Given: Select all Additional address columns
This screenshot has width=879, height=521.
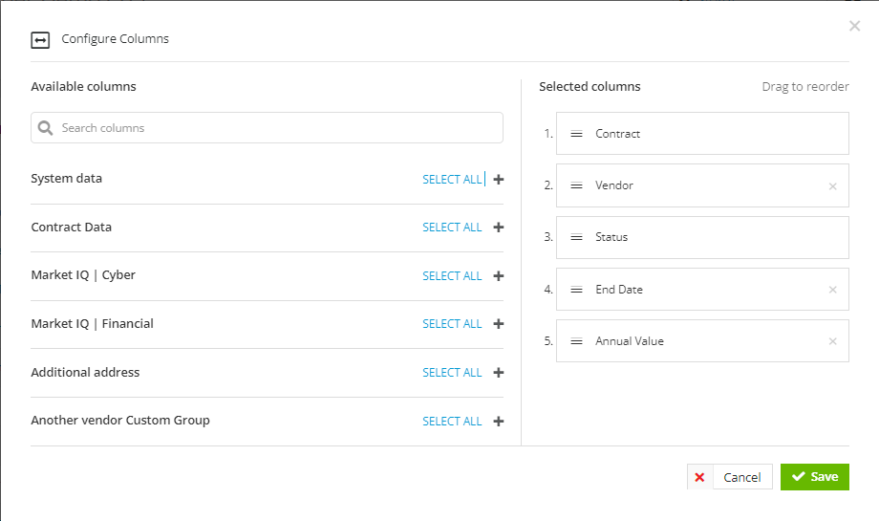Looking at the screenshot, I should tap(452, 373).
